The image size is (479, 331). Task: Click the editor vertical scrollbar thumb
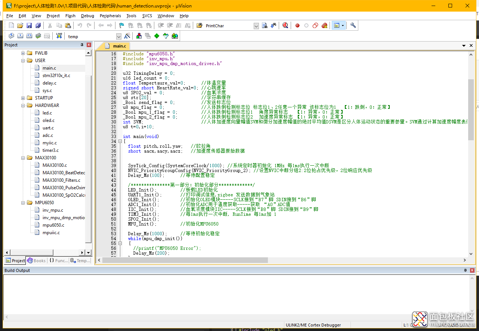point(471,109)
